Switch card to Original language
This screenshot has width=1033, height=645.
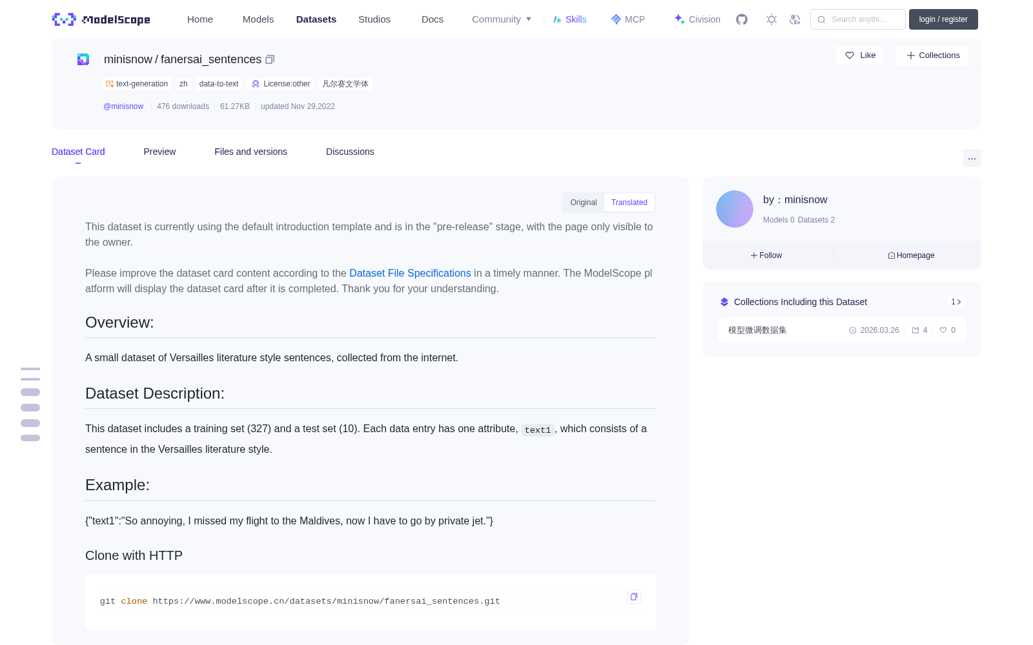pyautogui.click(x=584, y=203)
